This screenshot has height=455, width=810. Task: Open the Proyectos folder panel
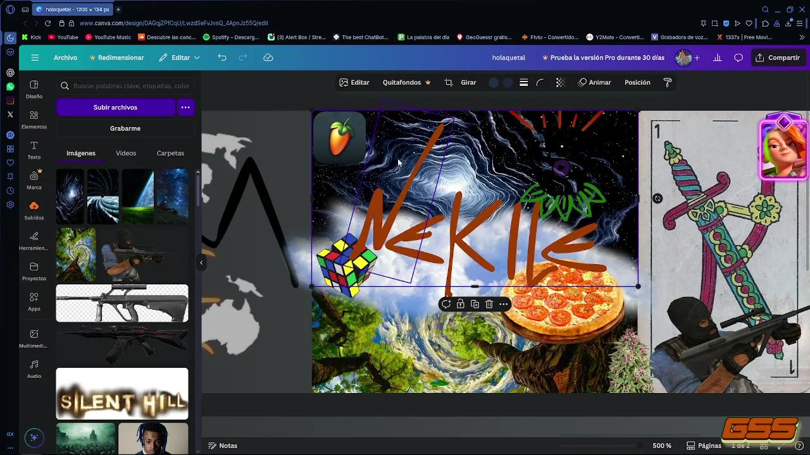tap(34, 271)
